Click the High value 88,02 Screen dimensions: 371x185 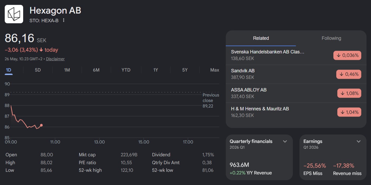coord(47,162)
